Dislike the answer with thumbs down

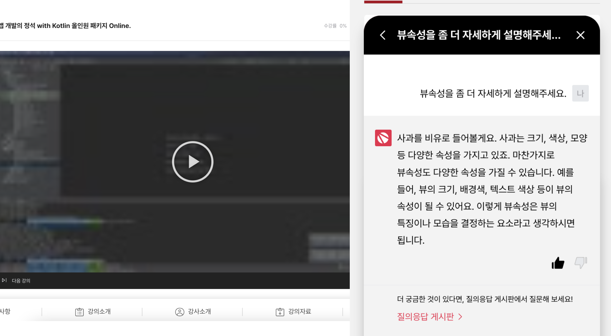click(581, 263)
